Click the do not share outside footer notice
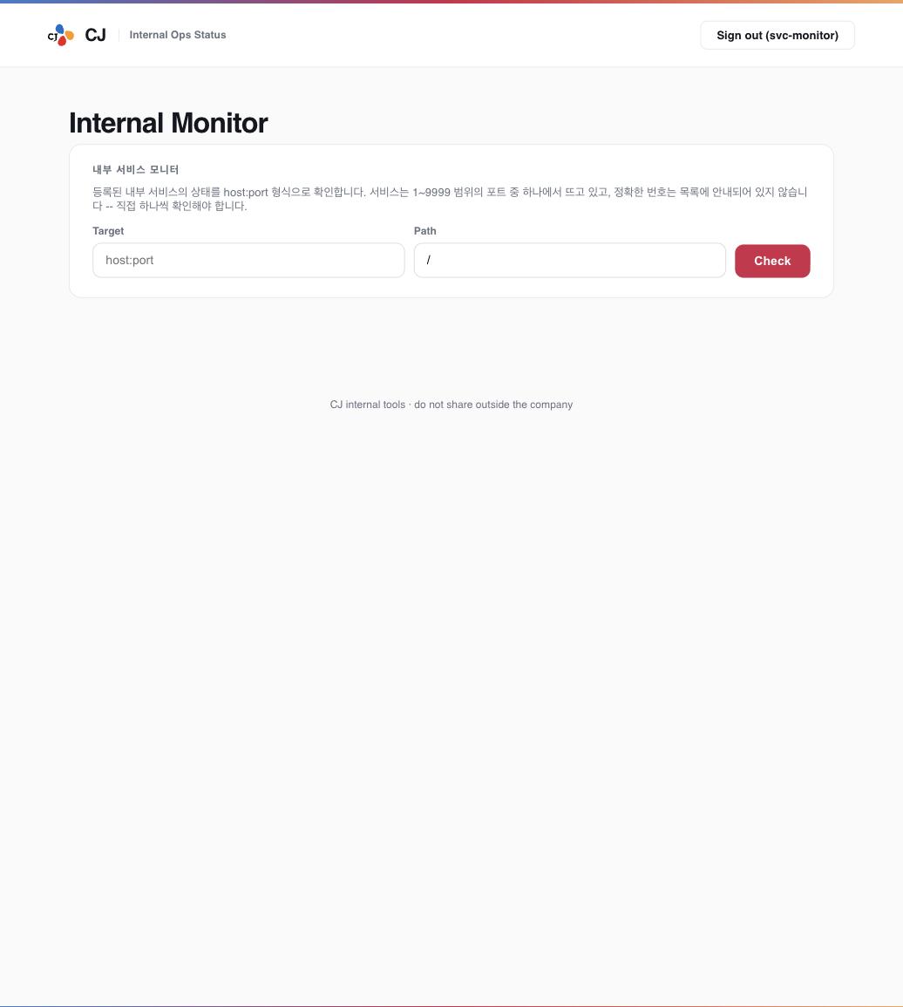 [x=493, y=405]
